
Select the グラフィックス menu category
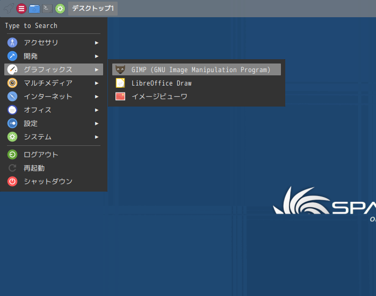click(54, 69)
